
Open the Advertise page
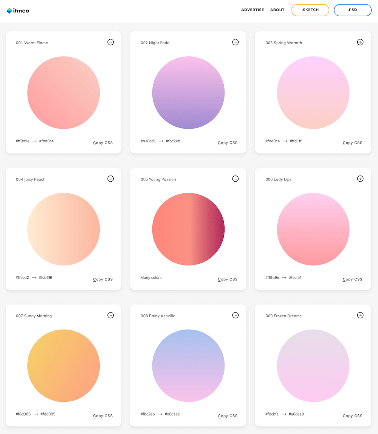[x=253, y=10]
